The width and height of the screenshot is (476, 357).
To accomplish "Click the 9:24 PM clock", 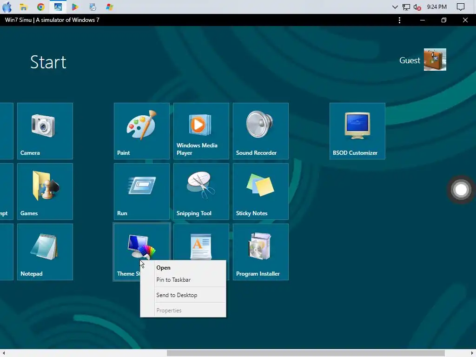I will [436, 7].
